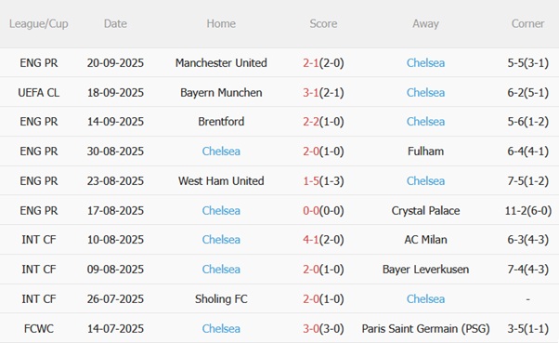This screenshot has height=343, width=559.
Task: Click Chelsea in the 30-08-2025 Fulham row
Action: (221, 152)
